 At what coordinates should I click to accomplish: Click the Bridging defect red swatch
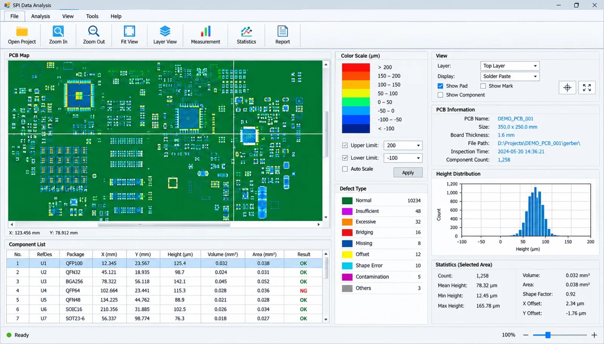tap(347, 232)
